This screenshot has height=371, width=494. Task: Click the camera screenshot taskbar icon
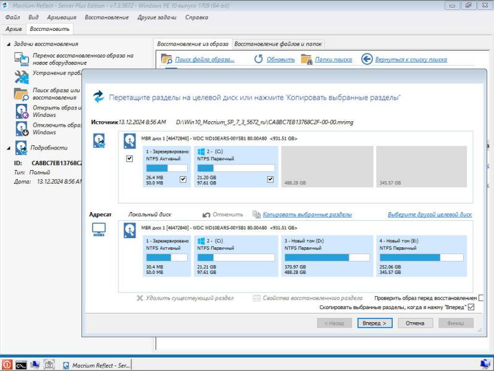click(x=49, y=365)
